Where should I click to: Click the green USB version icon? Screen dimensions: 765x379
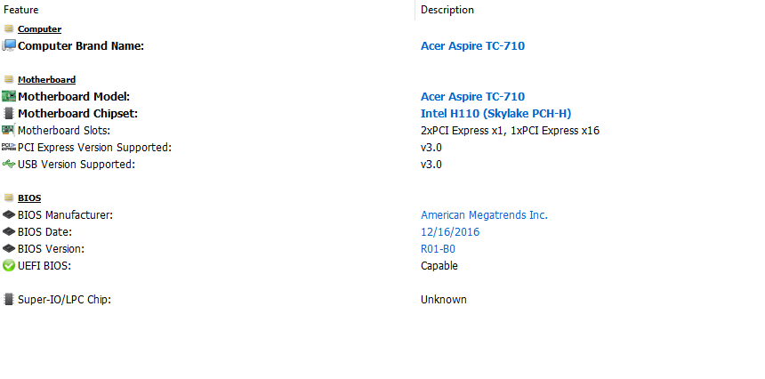pos(9,164)
